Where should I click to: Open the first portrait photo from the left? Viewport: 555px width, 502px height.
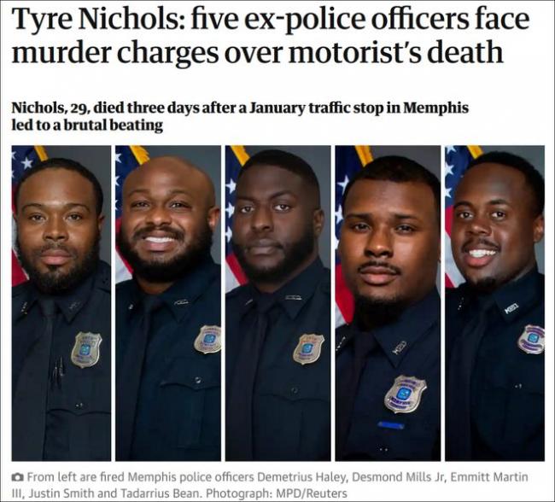[61, 303]
